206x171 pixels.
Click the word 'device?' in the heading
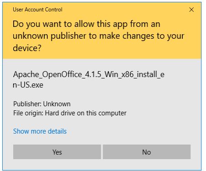point(27,48)
